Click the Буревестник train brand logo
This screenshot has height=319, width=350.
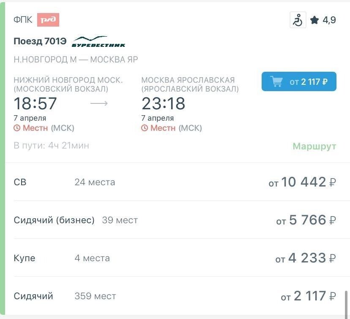100,41
